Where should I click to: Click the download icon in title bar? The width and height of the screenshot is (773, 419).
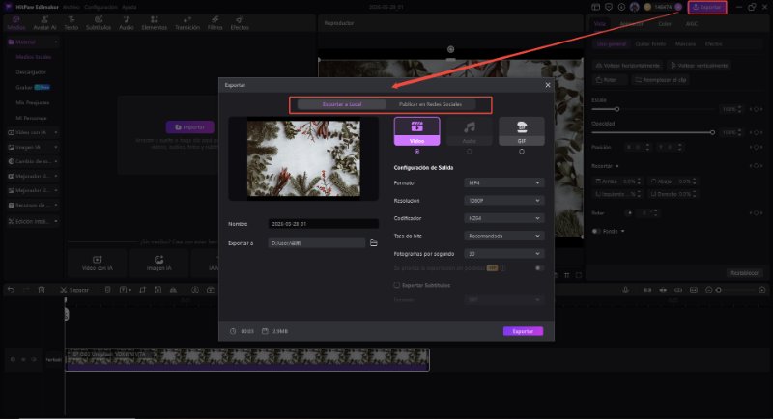click(x=621, y=7)
